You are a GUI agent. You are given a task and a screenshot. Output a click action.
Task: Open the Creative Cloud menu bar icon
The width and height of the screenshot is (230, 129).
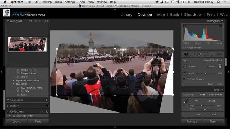pos(157,2)
